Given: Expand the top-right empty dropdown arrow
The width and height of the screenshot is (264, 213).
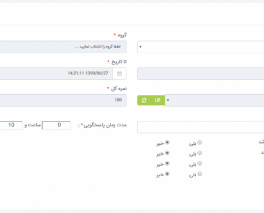Looking at the screenshot, I should point(140,47).
